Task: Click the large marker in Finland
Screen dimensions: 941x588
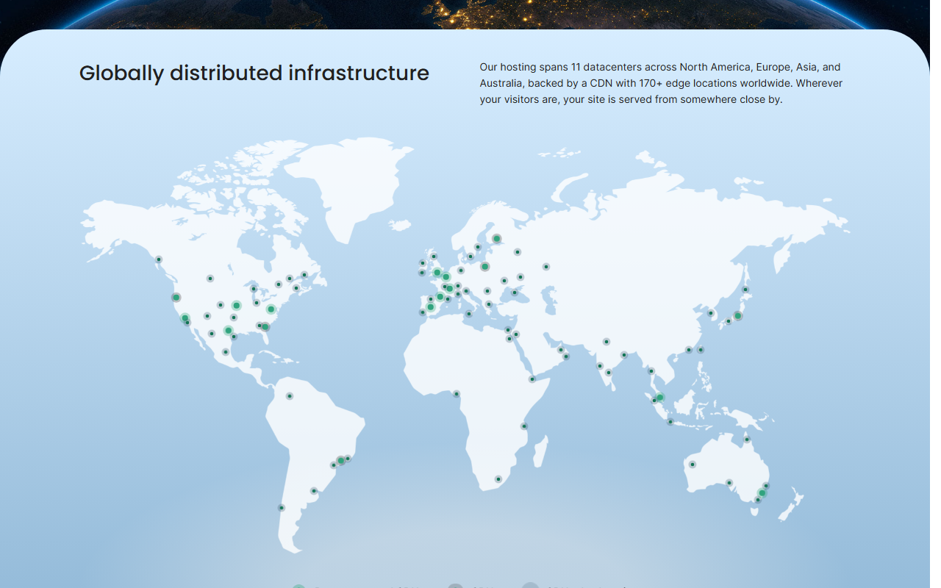Action: 497,238
